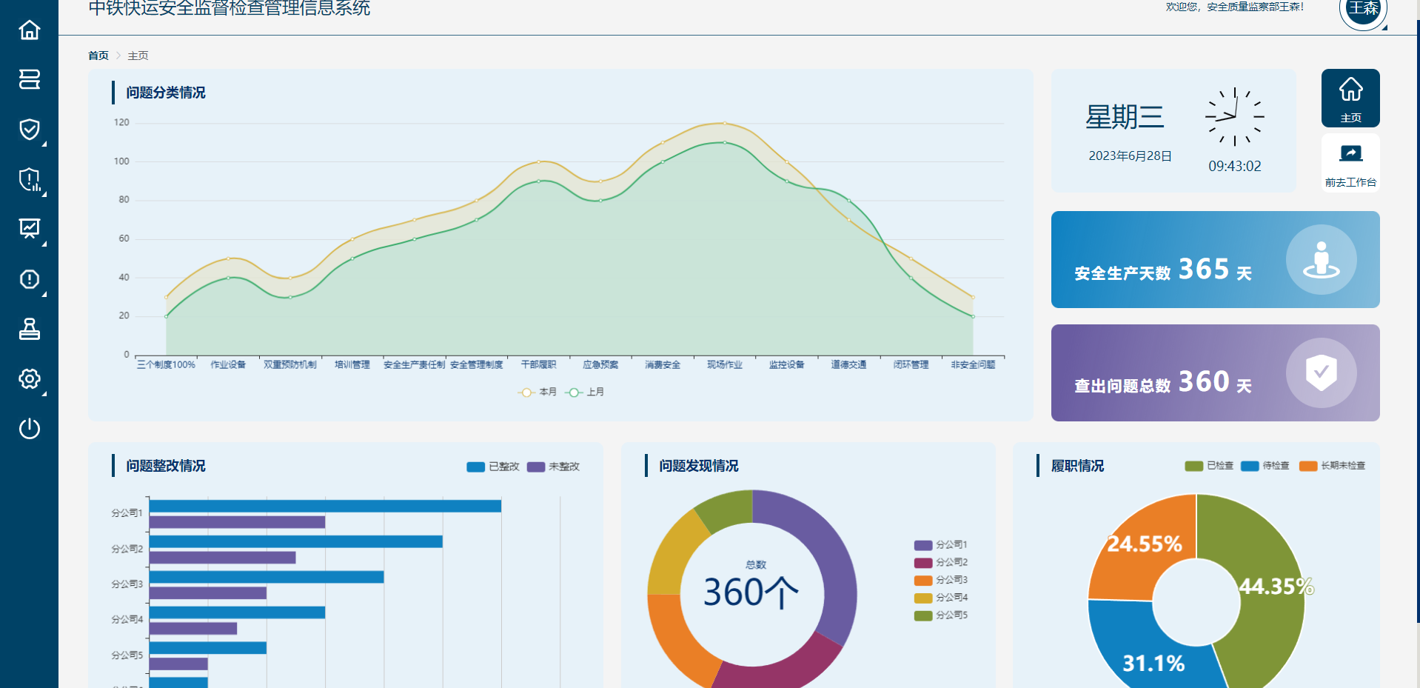Click the time 09:43:02
The width and height of the screenshot is (1420, 688).
[1234, 166]
